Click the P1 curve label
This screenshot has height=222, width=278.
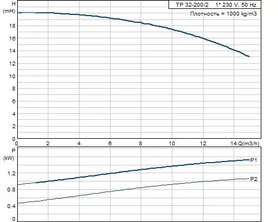pos(254,160)
